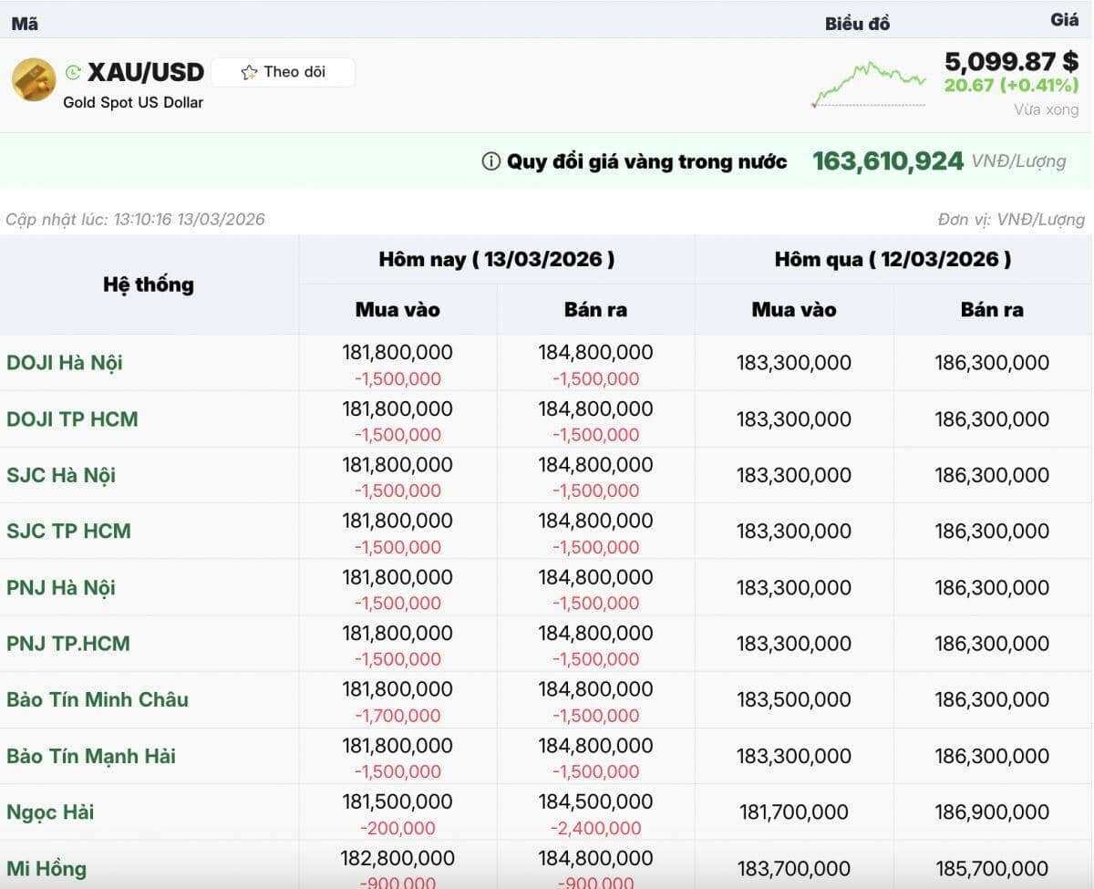Open DOJI TP HCM gold price link
This screenshot has width=1094, height=889.
72,419
